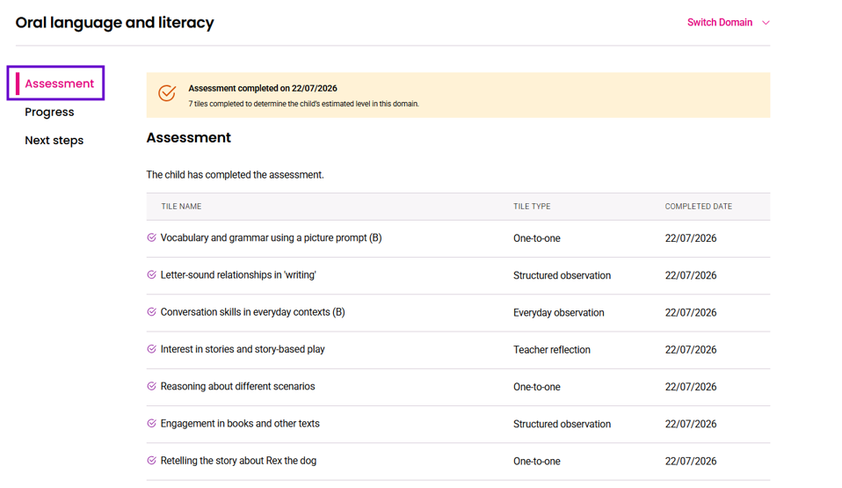The width and height of the screenshot is (842, 488).
Task: Open "Letter-sound relationships in 'writing'" tile
Action: pyautogui.click(x=238, y=274)
